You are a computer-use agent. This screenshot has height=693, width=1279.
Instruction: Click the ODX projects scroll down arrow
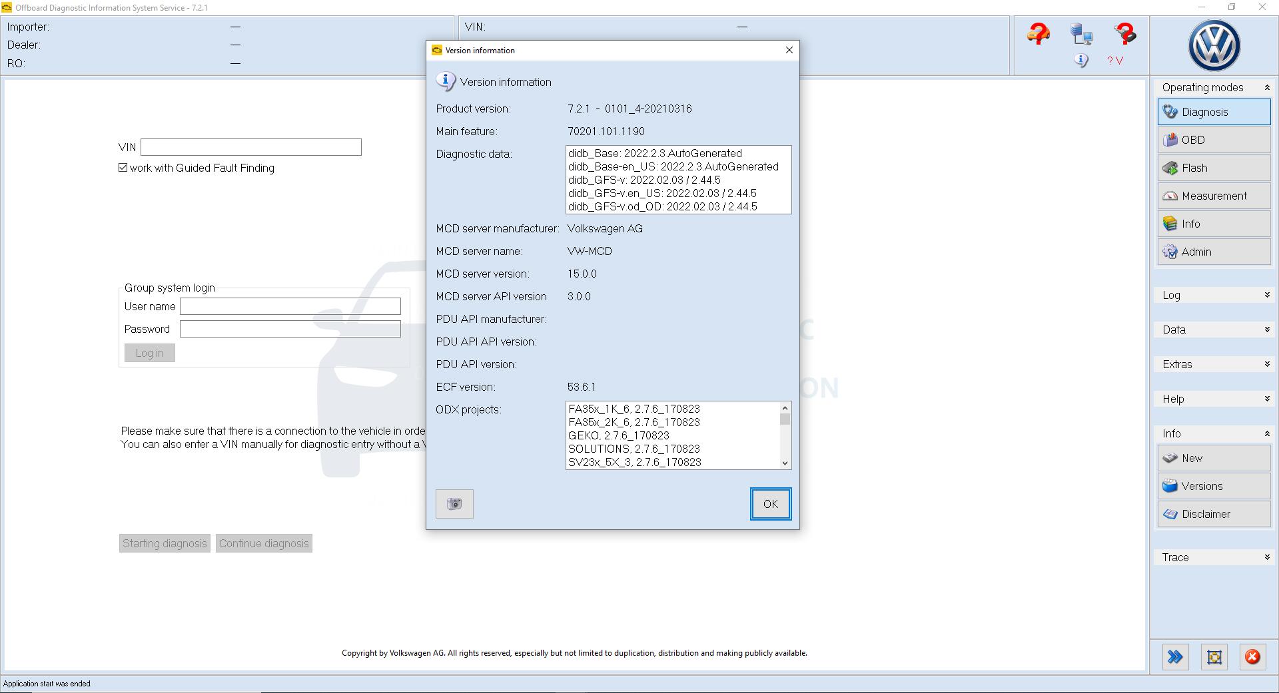point(785,463)
